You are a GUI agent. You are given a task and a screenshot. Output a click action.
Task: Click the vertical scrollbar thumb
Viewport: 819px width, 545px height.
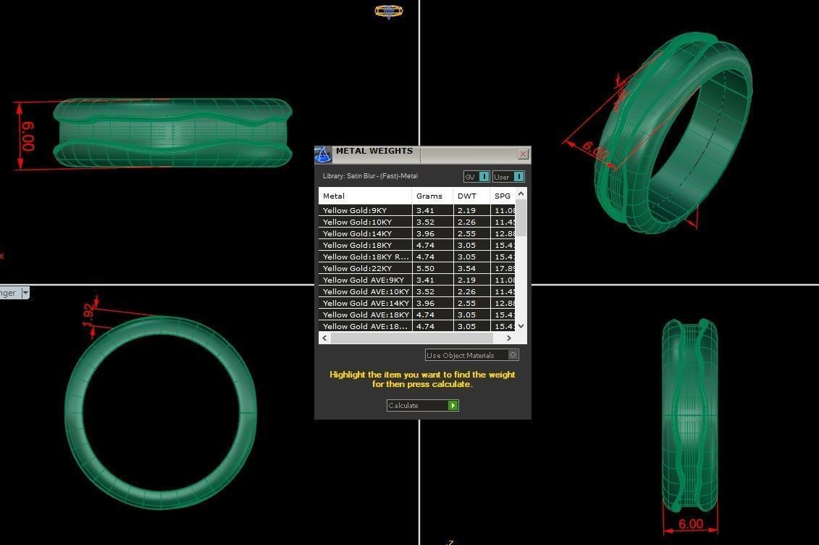[521, 218]
